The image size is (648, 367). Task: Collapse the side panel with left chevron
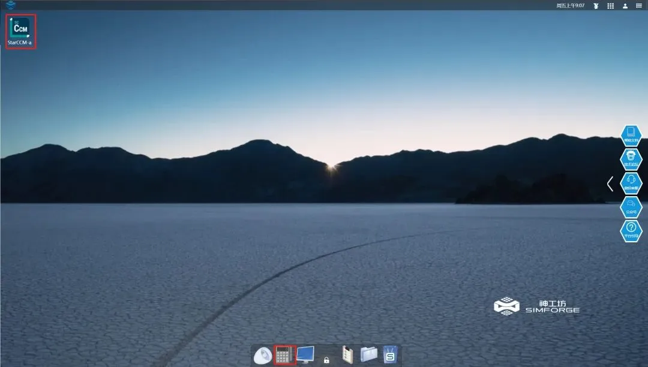pos(610,183)
